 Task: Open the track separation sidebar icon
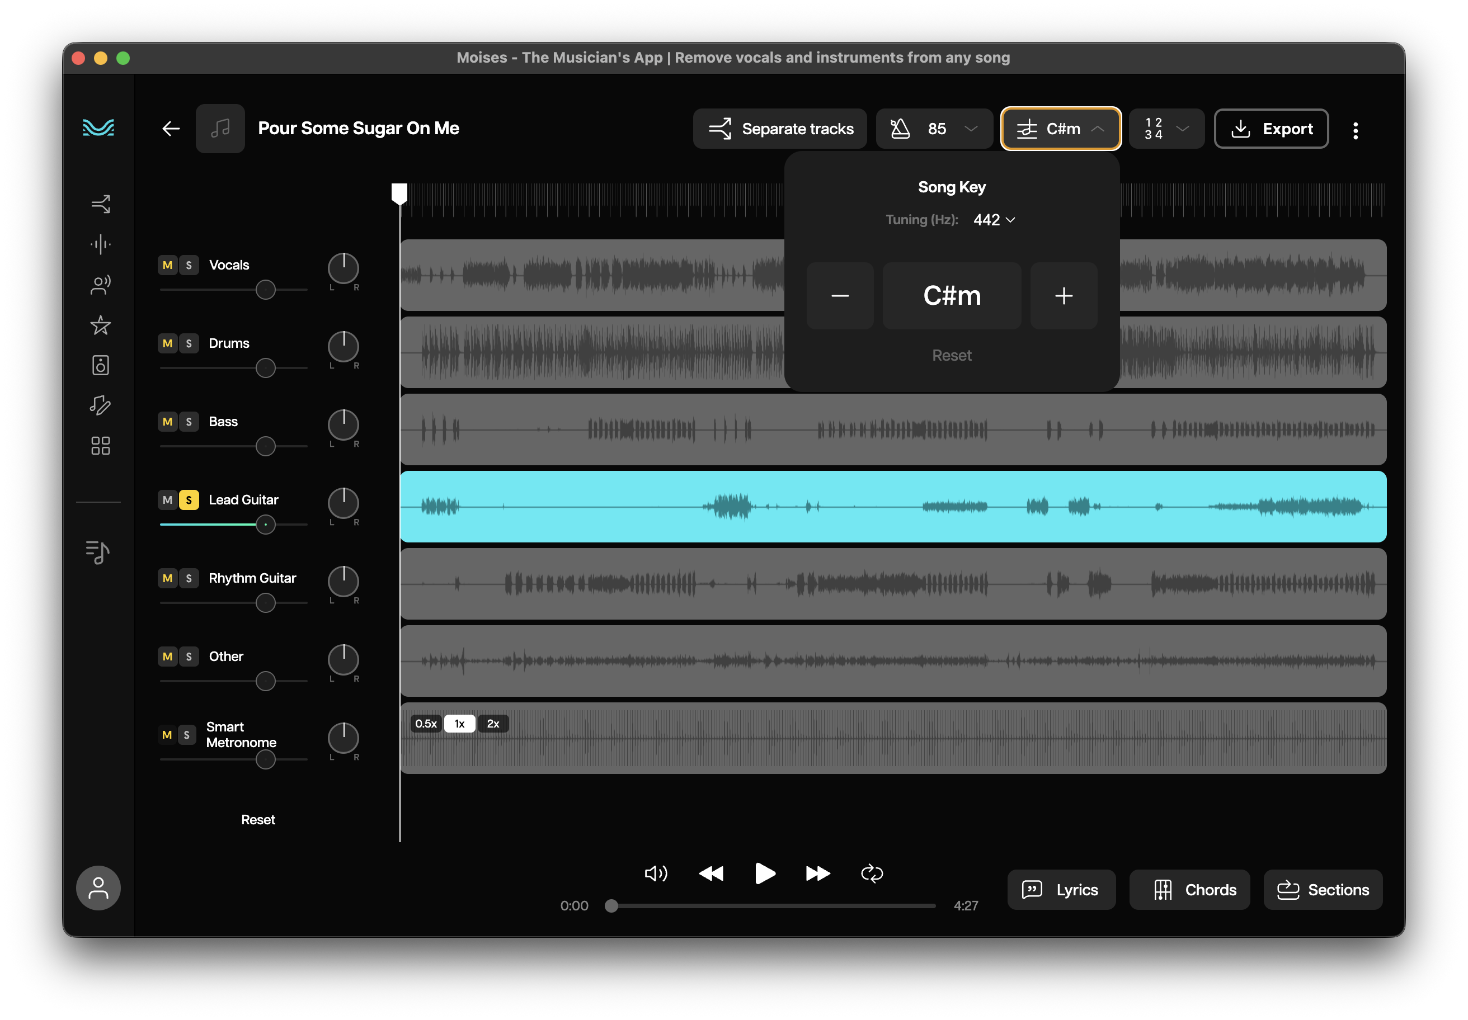click(100, 204)
